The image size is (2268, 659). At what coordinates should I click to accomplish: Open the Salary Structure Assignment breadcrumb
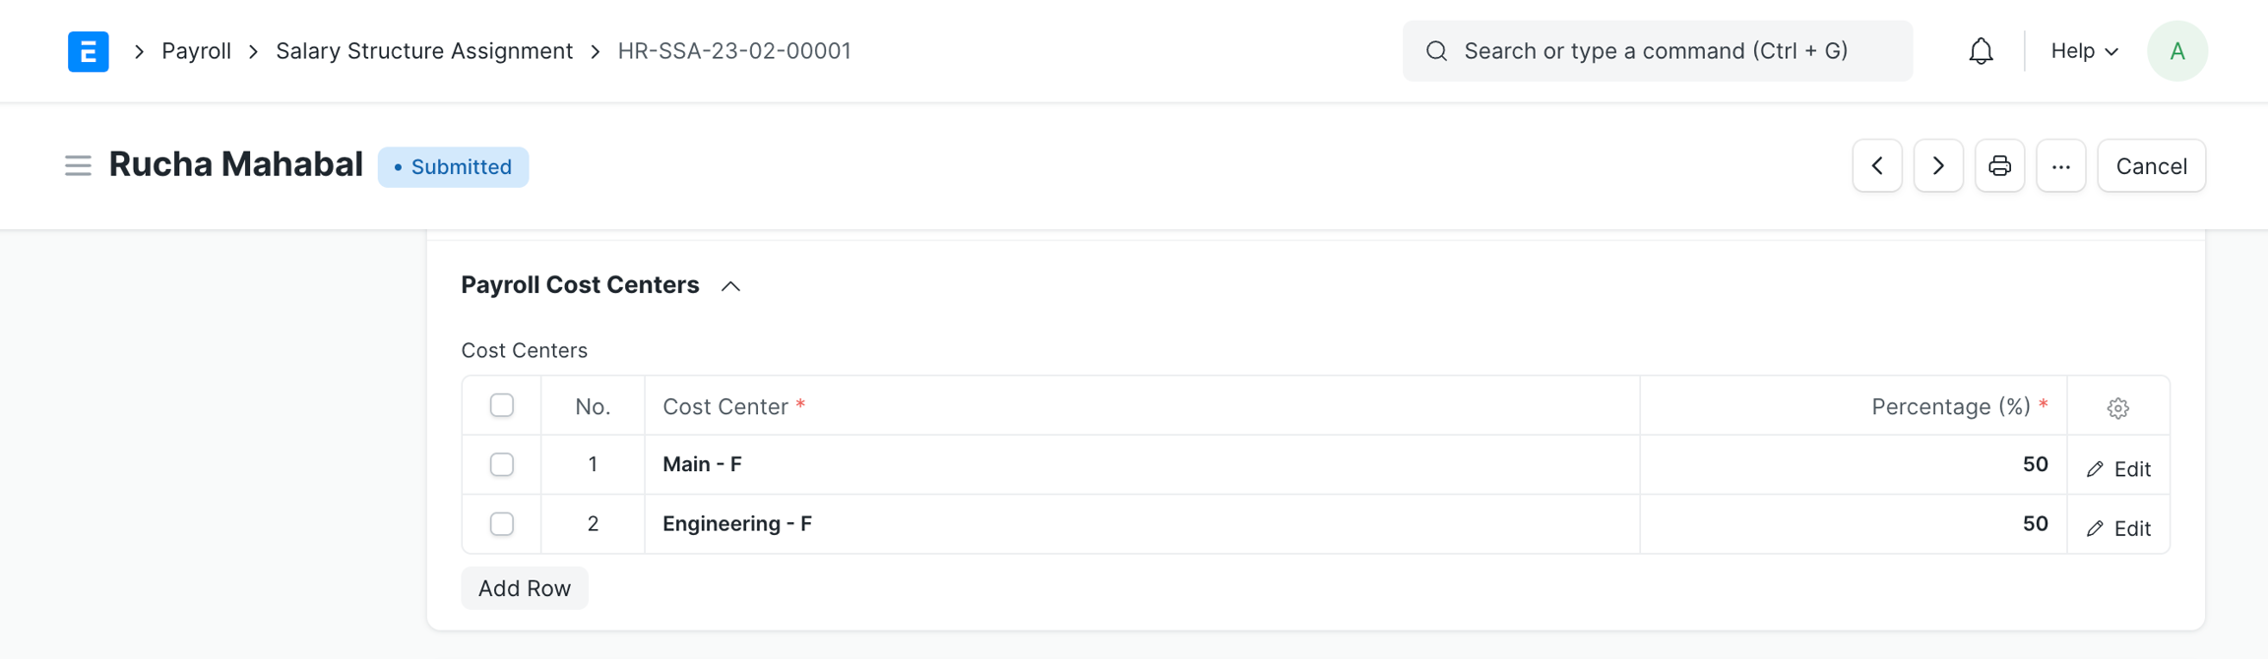(423, 51)
